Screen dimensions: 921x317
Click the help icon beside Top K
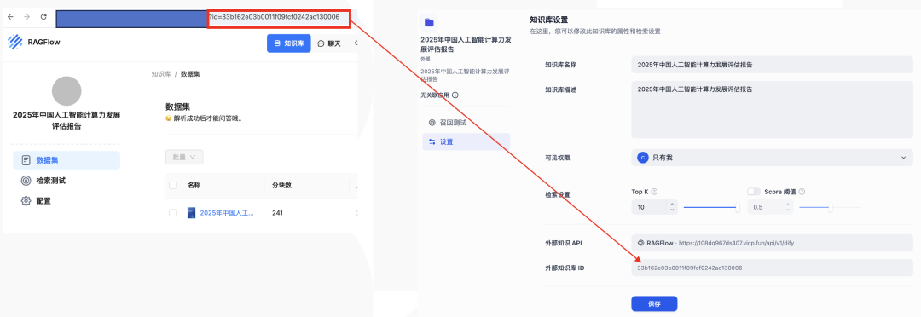tap(654, 192)
